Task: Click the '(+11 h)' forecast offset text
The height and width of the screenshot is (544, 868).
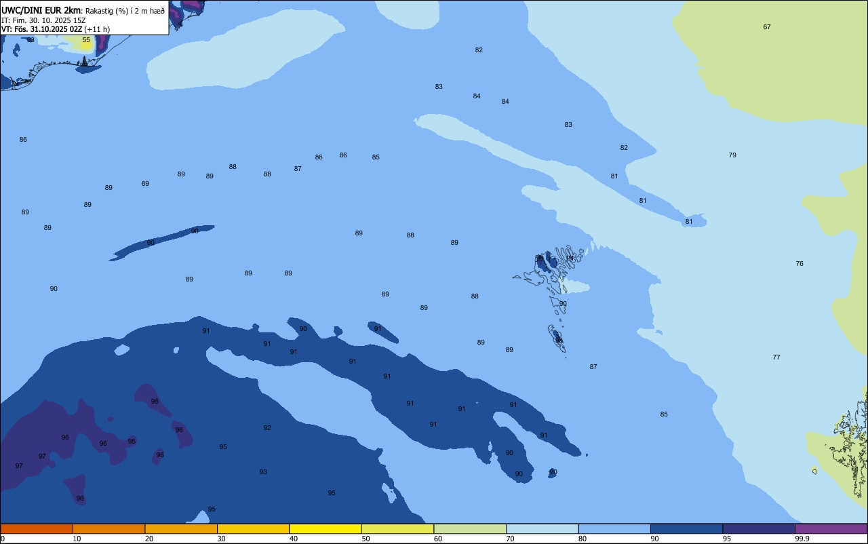Action: click(97, 29)
